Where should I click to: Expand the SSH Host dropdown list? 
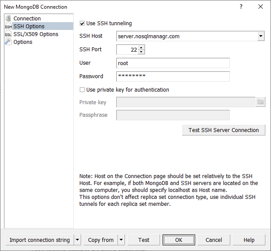point(261,36)
